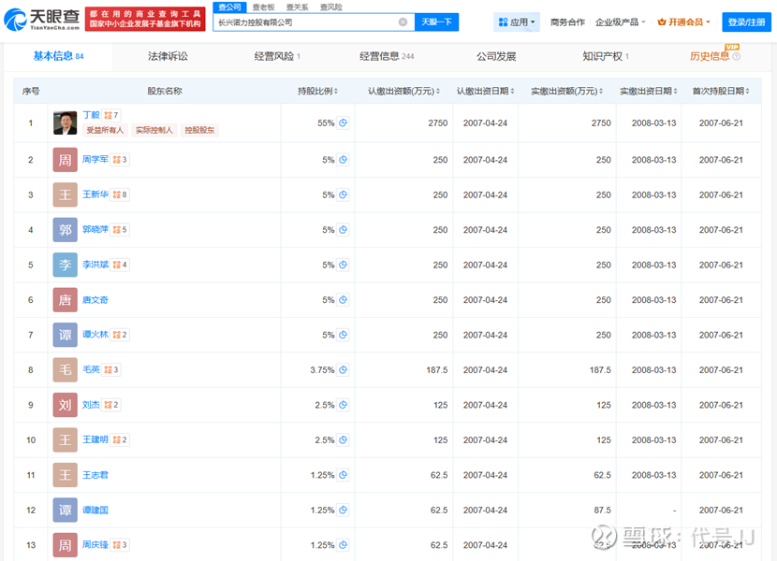Open equity chart icon next to 周学军's 5%
Viewport: 777px width, 561px height.
(343, 160)
